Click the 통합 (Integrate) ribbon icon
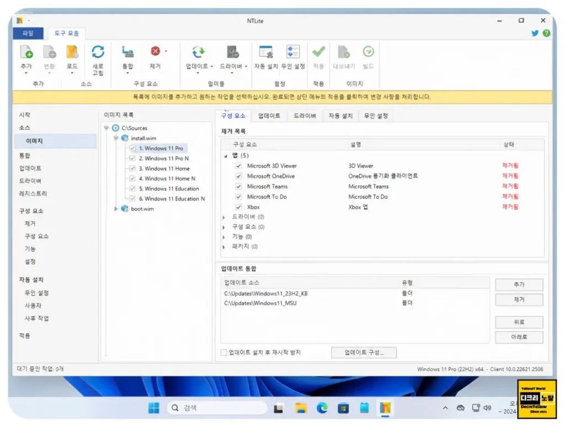The width and height of the screenshot is (565, 427). click(127, 52)
